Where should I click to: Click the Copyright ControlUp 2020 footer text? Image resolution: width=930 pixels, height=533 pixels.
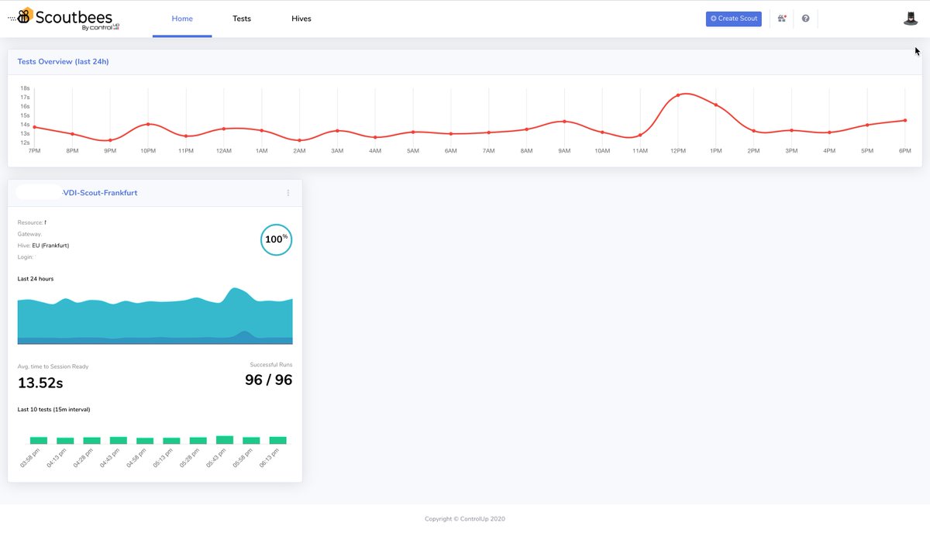[465, 519]
